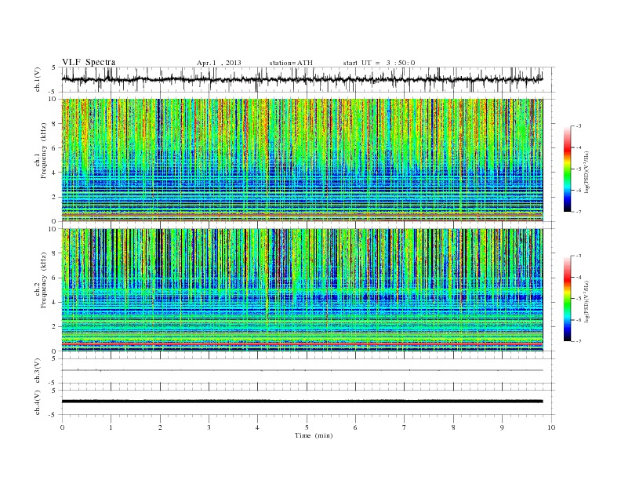Image resolution: width=621 pixels, height=480 pixels.
Task: Click time axis tick label "6"
Action: [x=355, y=427]
